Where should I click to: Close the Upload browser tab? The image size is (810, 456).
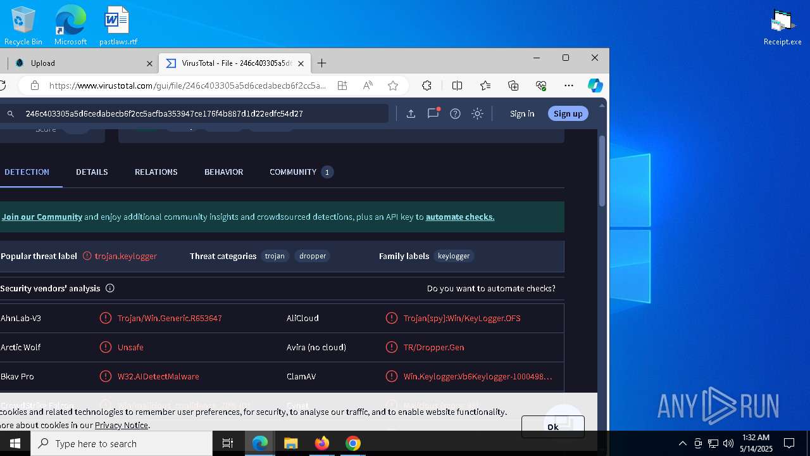149,63
